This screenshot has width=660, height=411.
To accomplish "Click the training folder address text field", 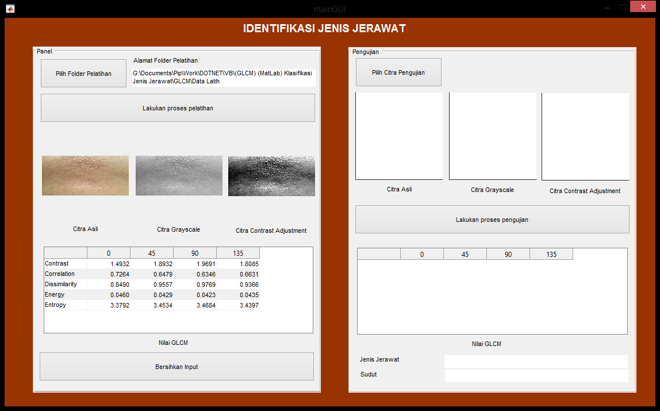I will 224,78.
